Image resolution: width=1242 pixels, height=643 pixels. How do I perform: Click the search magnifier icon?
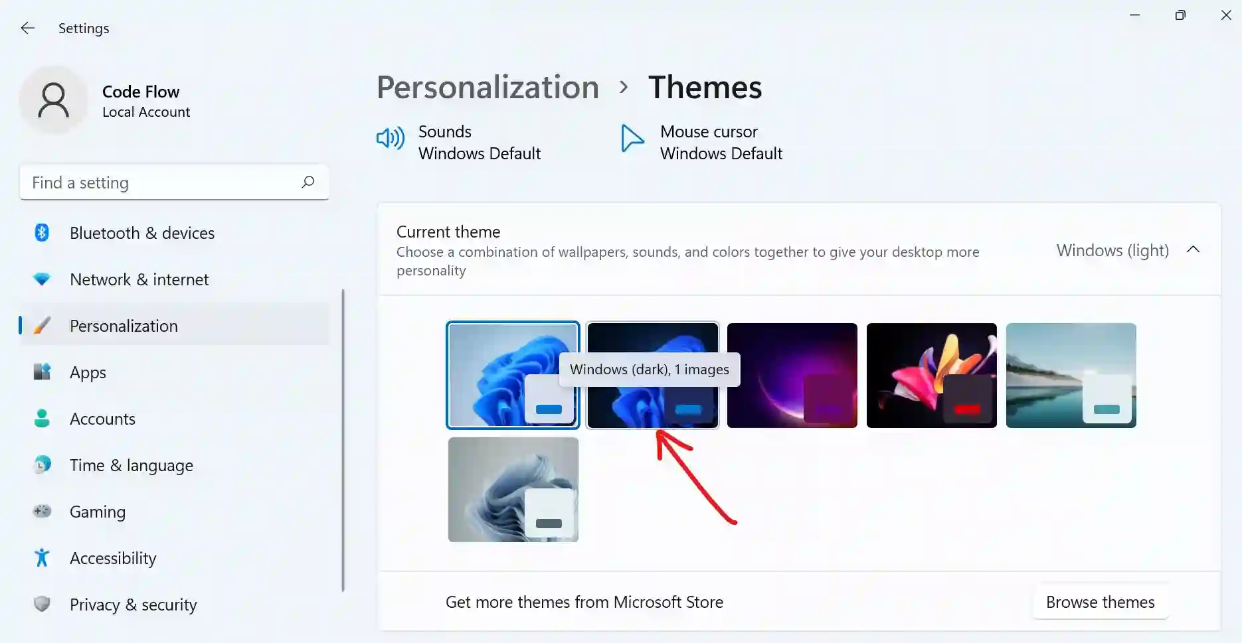pos(308,182)
